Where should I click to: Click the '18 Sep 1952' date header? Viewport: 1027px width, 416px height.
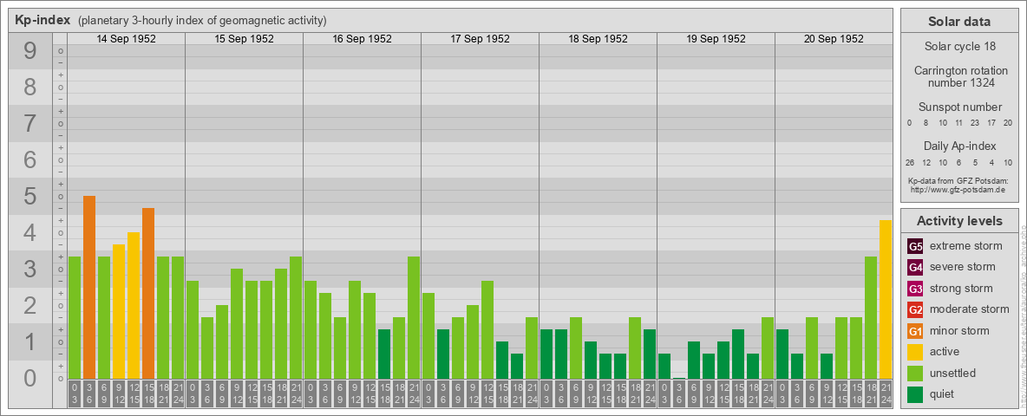[598, 39]
